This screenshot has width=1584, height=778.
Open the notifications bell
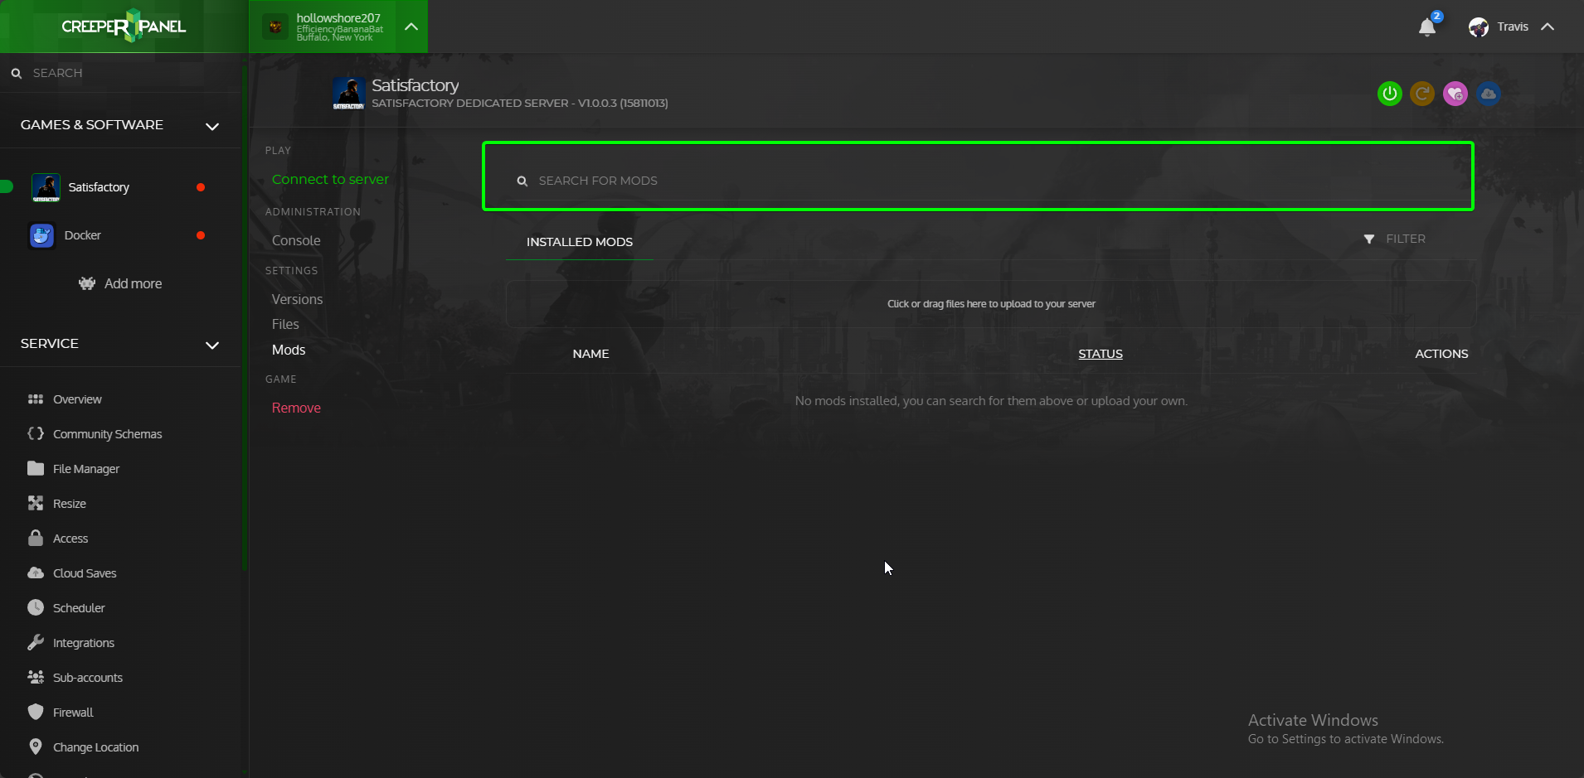coord(1427,27)
